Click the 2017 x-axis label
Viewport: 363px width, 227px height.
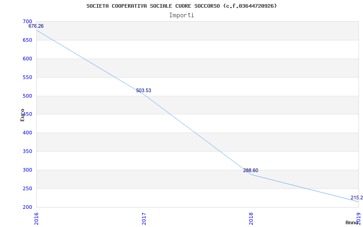[x=144, y=219]
